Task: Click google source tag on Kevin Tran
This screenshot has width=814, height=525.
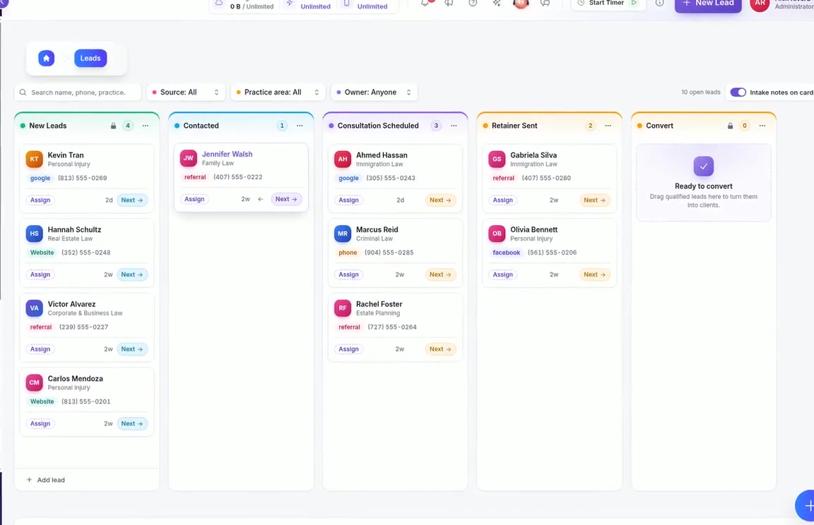Action: tap(40, 178)
